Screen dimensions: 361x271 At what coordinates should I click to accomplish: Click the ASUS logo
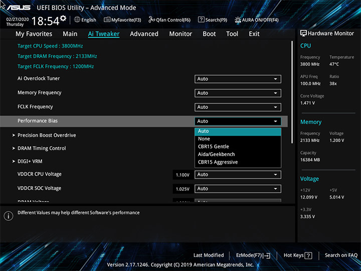pyautogui.click(x=19, y=8)
